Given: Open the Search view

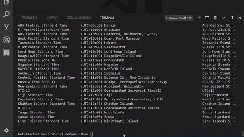Looking at the screenshot, I should click(6, 14).
